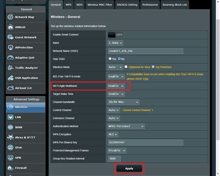The width and height of the screenshot is (220, 176).
Task: Click the 'Wireless - General' heading
Action: pos(65,17)
